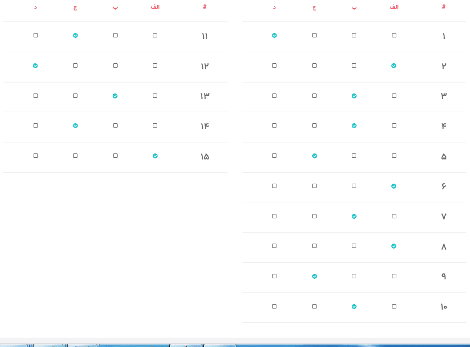The width and height of the screenshot is (470, 347).
Task: Clear the checked د answer for question 12
Action: (x=35, y=65)
